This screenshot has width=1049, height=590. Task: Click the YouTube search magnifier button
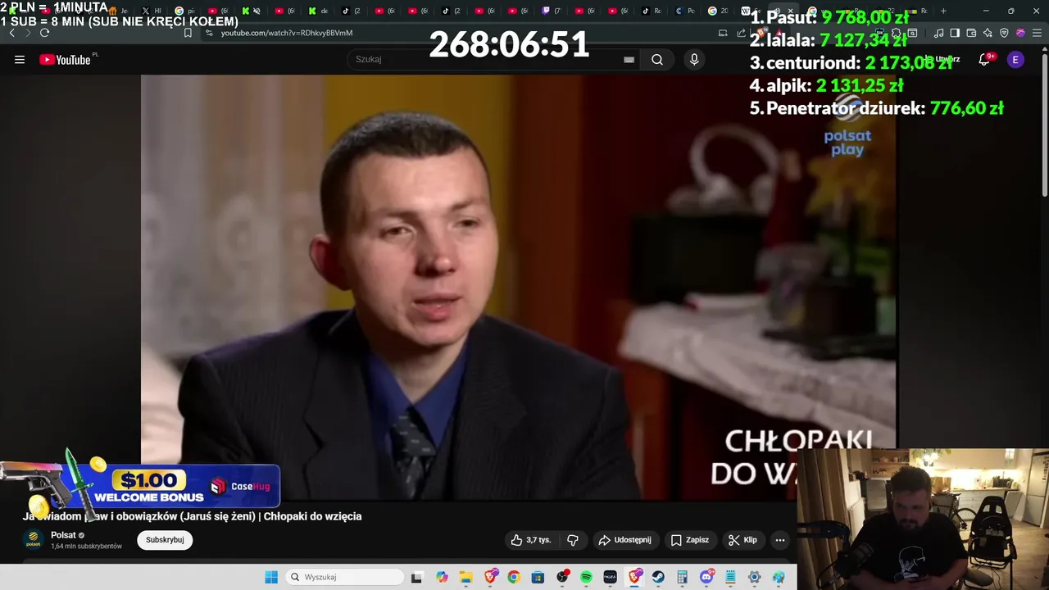click(657, 59)
